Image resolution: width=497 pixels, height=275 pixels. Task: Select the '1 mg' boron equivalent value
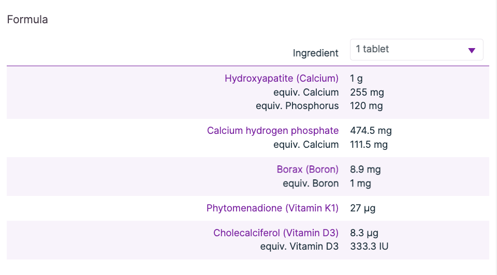360,184
